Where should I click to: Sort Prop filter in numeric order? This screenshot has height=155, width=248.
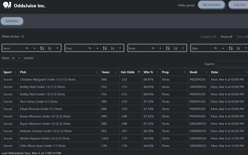click(113, 48)
